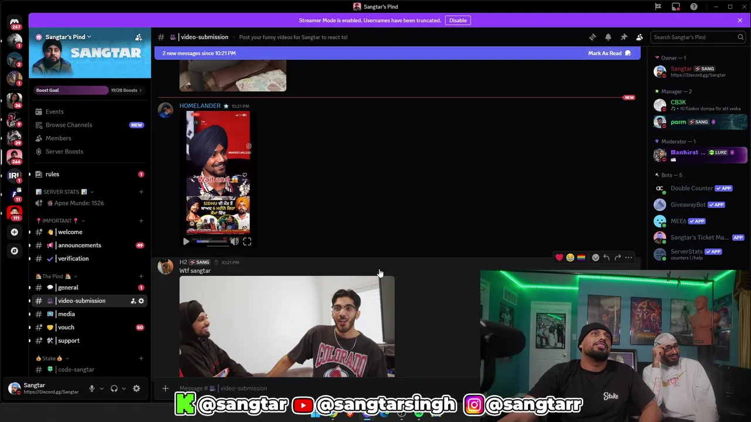Seek HOMELANDER's video progress bar
The image size is (751, 422).
[x=211, y=241]
